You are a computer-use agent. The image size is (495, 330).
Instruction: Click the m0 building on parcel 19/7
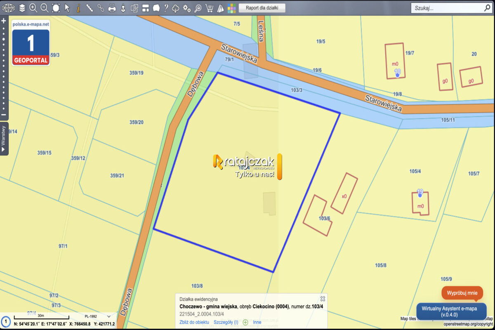point(395,61)
